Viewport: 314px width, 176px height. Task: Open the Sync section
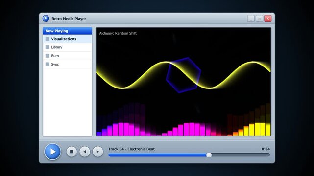coord(67,64)
